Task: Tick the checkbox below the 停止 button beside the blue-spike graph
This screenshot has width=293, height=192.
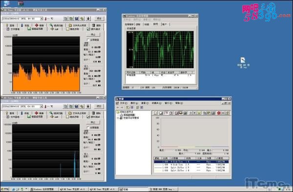Action: point(88,128)
